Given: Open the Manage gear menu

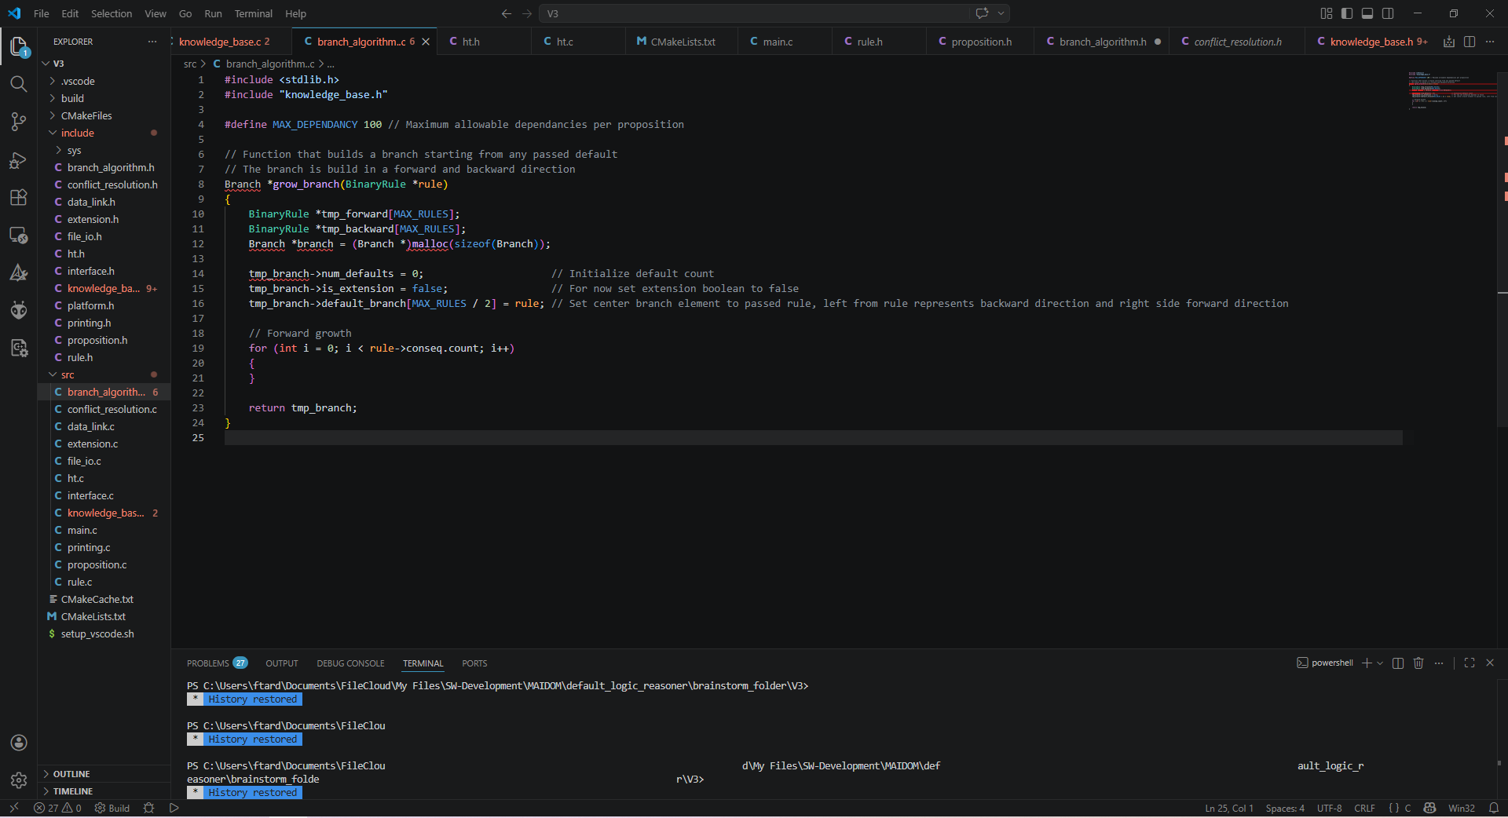Looking at the screenshot, I should point(19,780).
